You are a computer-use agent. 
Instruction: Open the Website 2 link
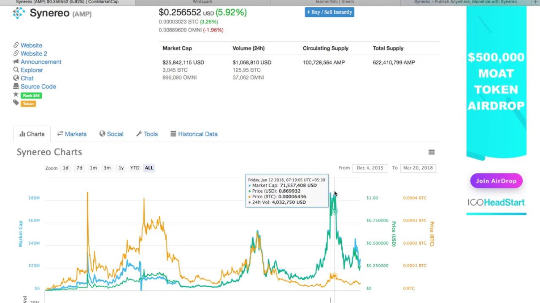click(34, 53)
